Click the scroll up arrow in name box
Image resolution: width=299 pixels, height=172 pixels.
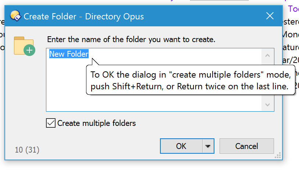coord(267,56)
